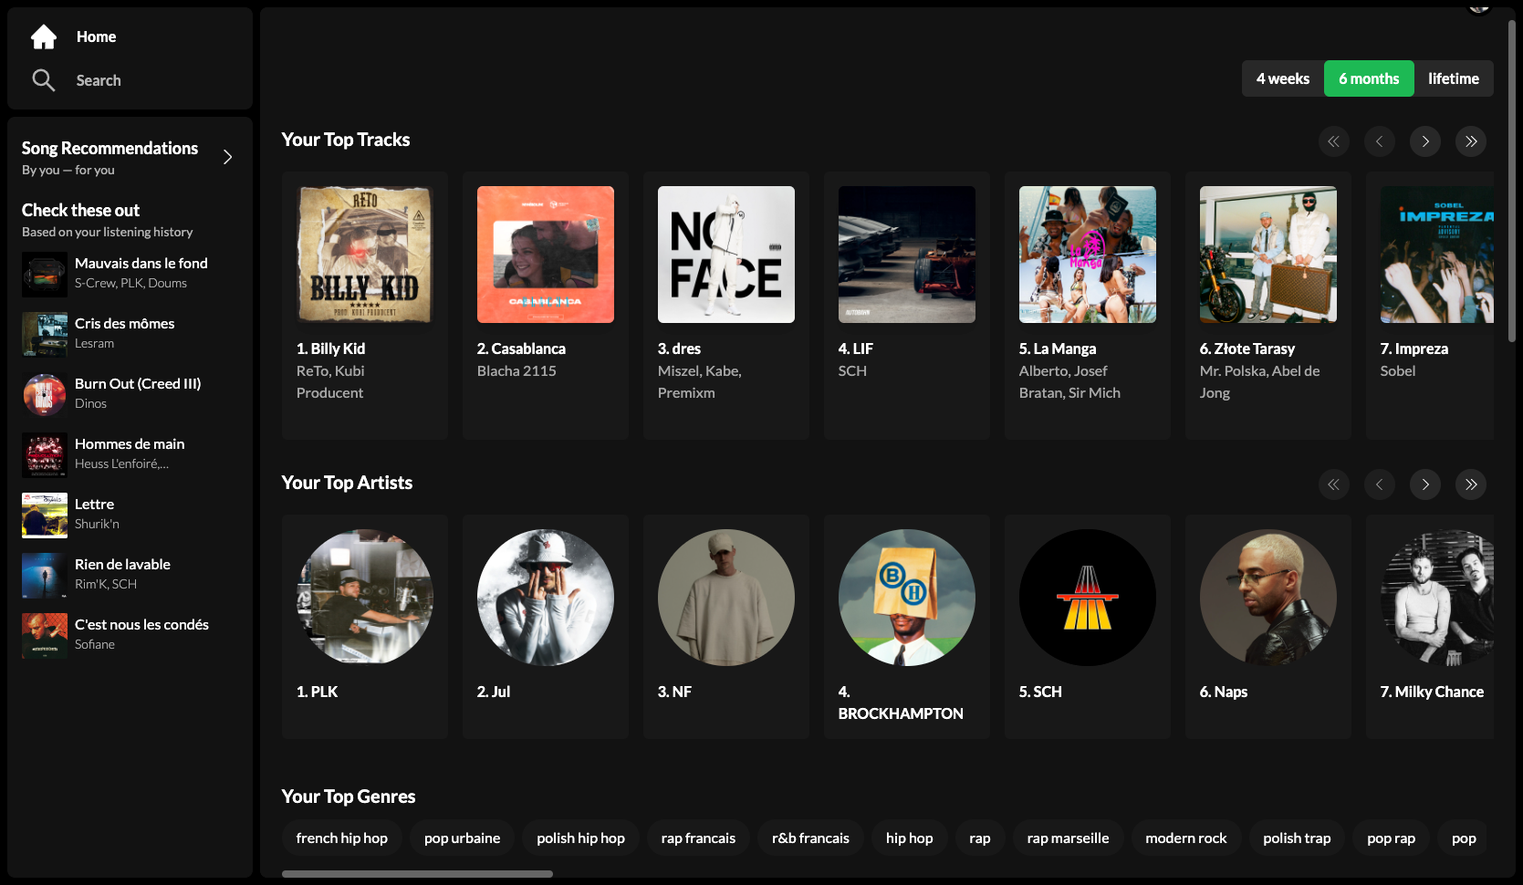Jump to first page of Top Artists
The height and width of the screenshot is (885, 1523).
click(1333, 484)
